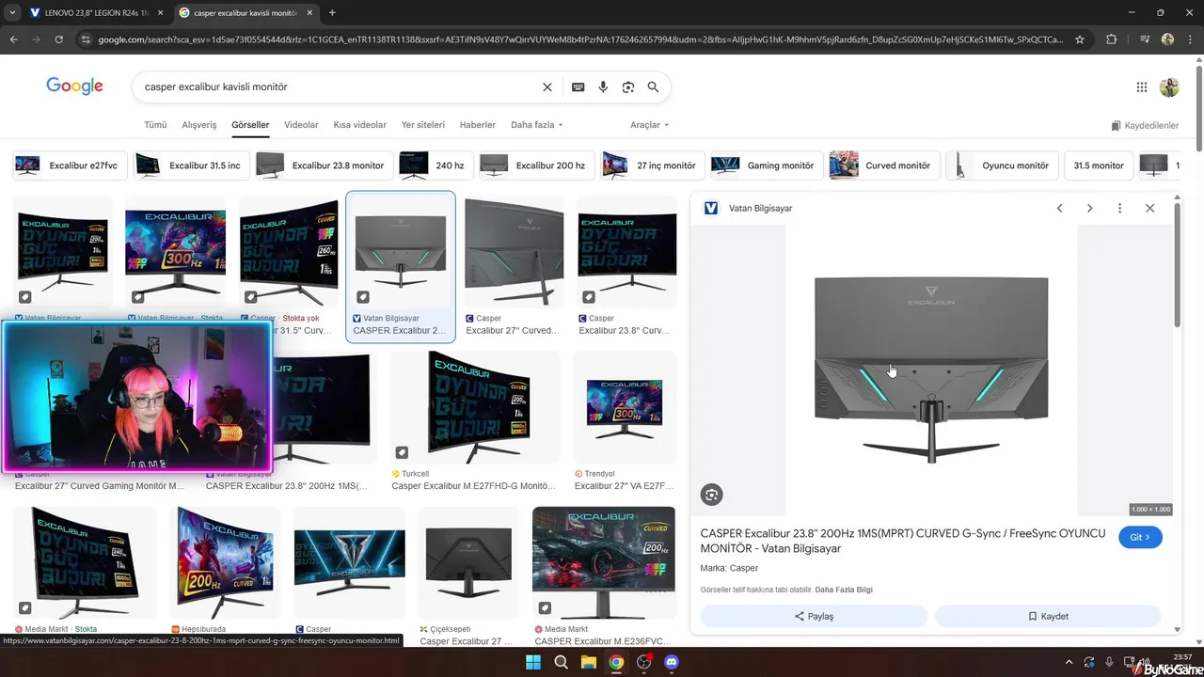Open the preview panel three-dot menu
1204x677 pixels.
1119,208
